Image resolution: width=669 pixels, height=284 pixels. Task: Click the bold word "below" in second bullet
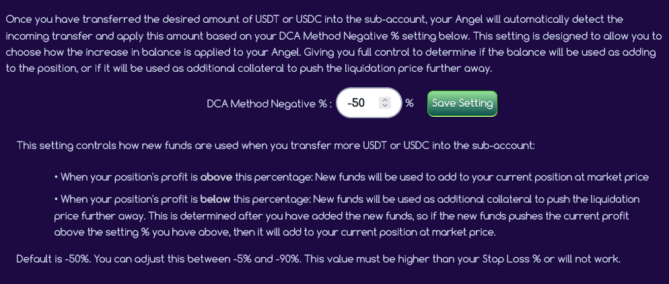click(x=215, y=199)
